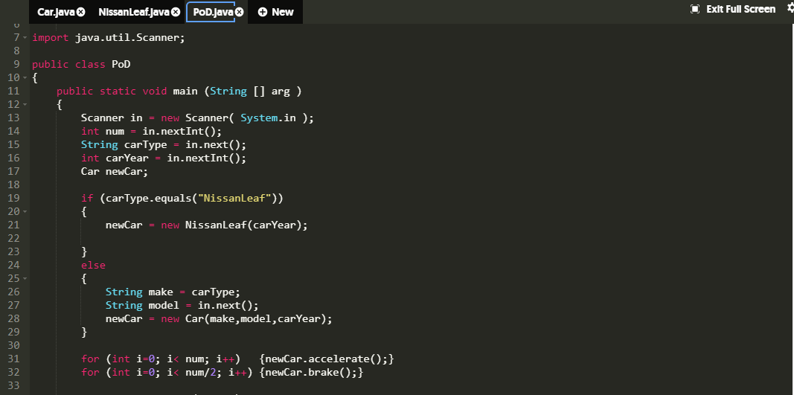Click "newCar.accelerate();" on line 31
Screen dimensions: 794x395
pyautogui.click(x=327, y=359)
